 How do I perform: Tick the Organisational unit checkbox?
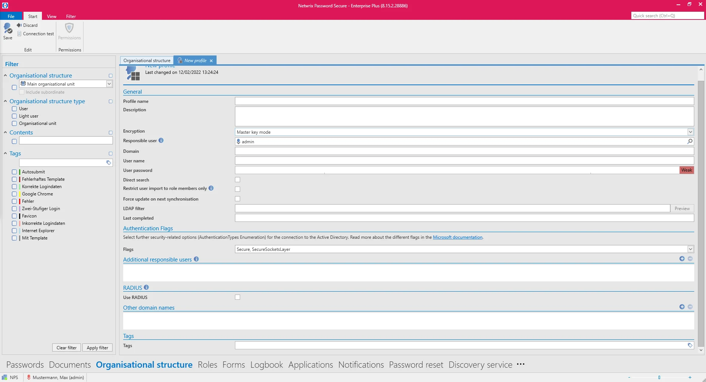click(14, 123)
